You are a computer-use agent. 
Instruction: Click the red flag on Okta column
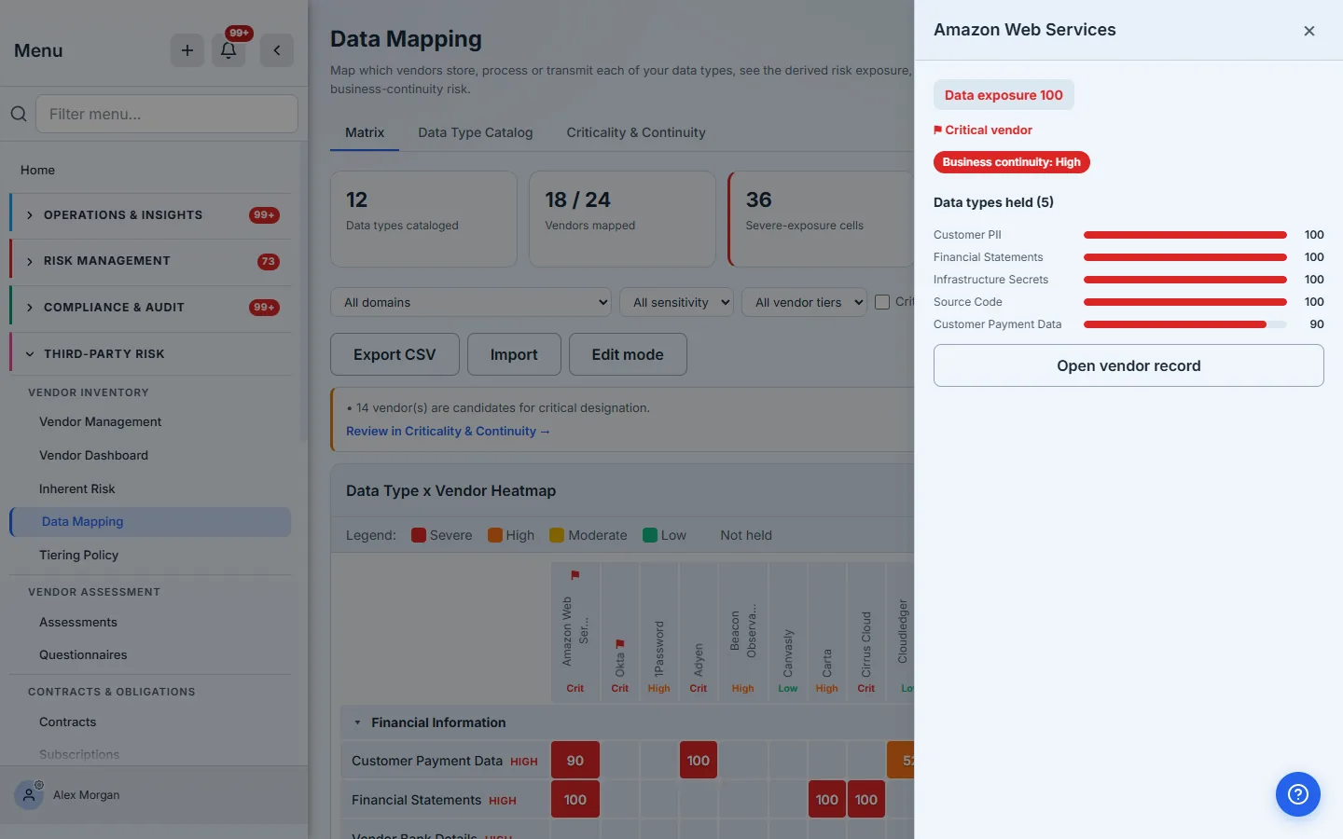coord(620,644)
